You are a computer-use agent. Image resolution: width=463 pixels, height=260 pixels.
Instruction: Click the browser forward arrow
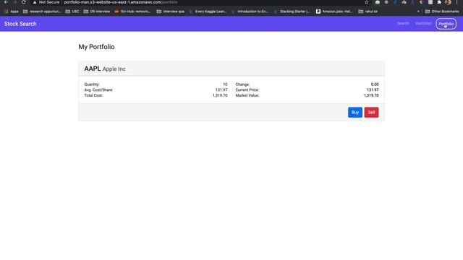(14, 2)
